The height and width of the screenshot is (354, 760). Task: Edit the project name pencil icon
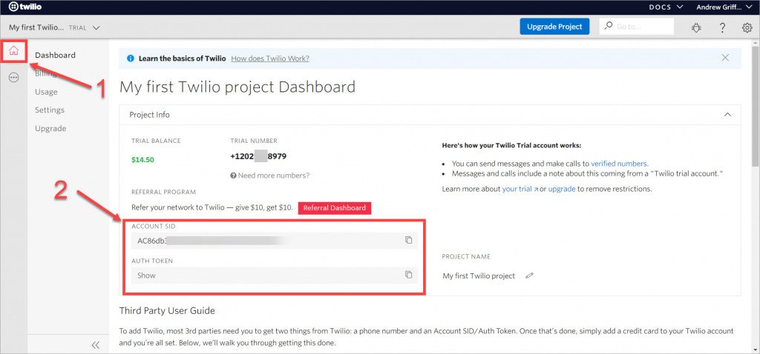pyautogui.click(x=529, y=275)
